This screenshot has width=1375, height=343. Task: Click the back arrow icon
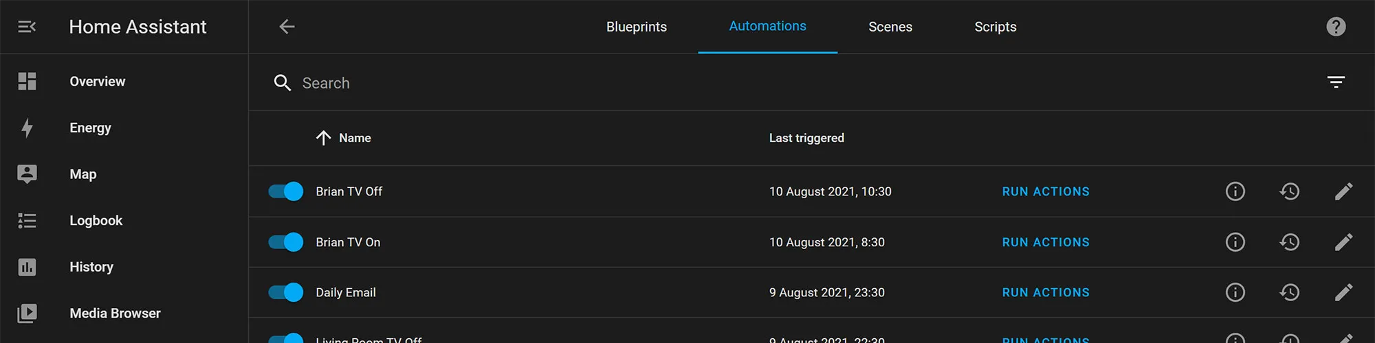(x=287, y=27)
